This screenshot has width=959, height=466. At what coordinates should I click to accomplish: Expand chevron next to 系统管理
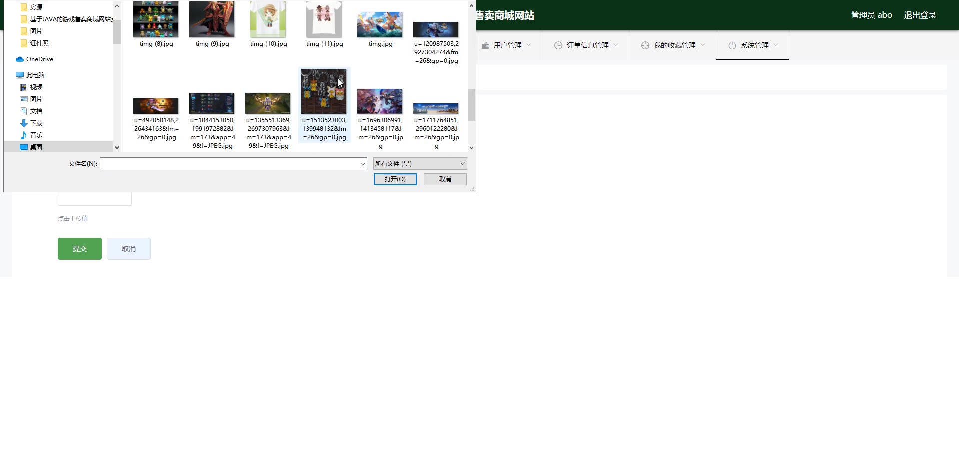[776, 45]
